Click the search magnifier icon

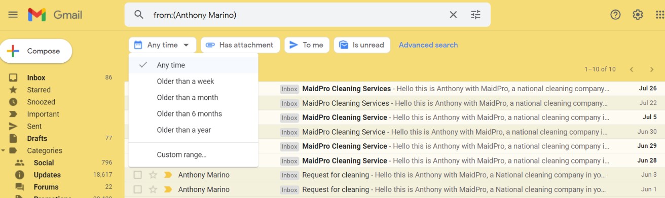(139, 15)
